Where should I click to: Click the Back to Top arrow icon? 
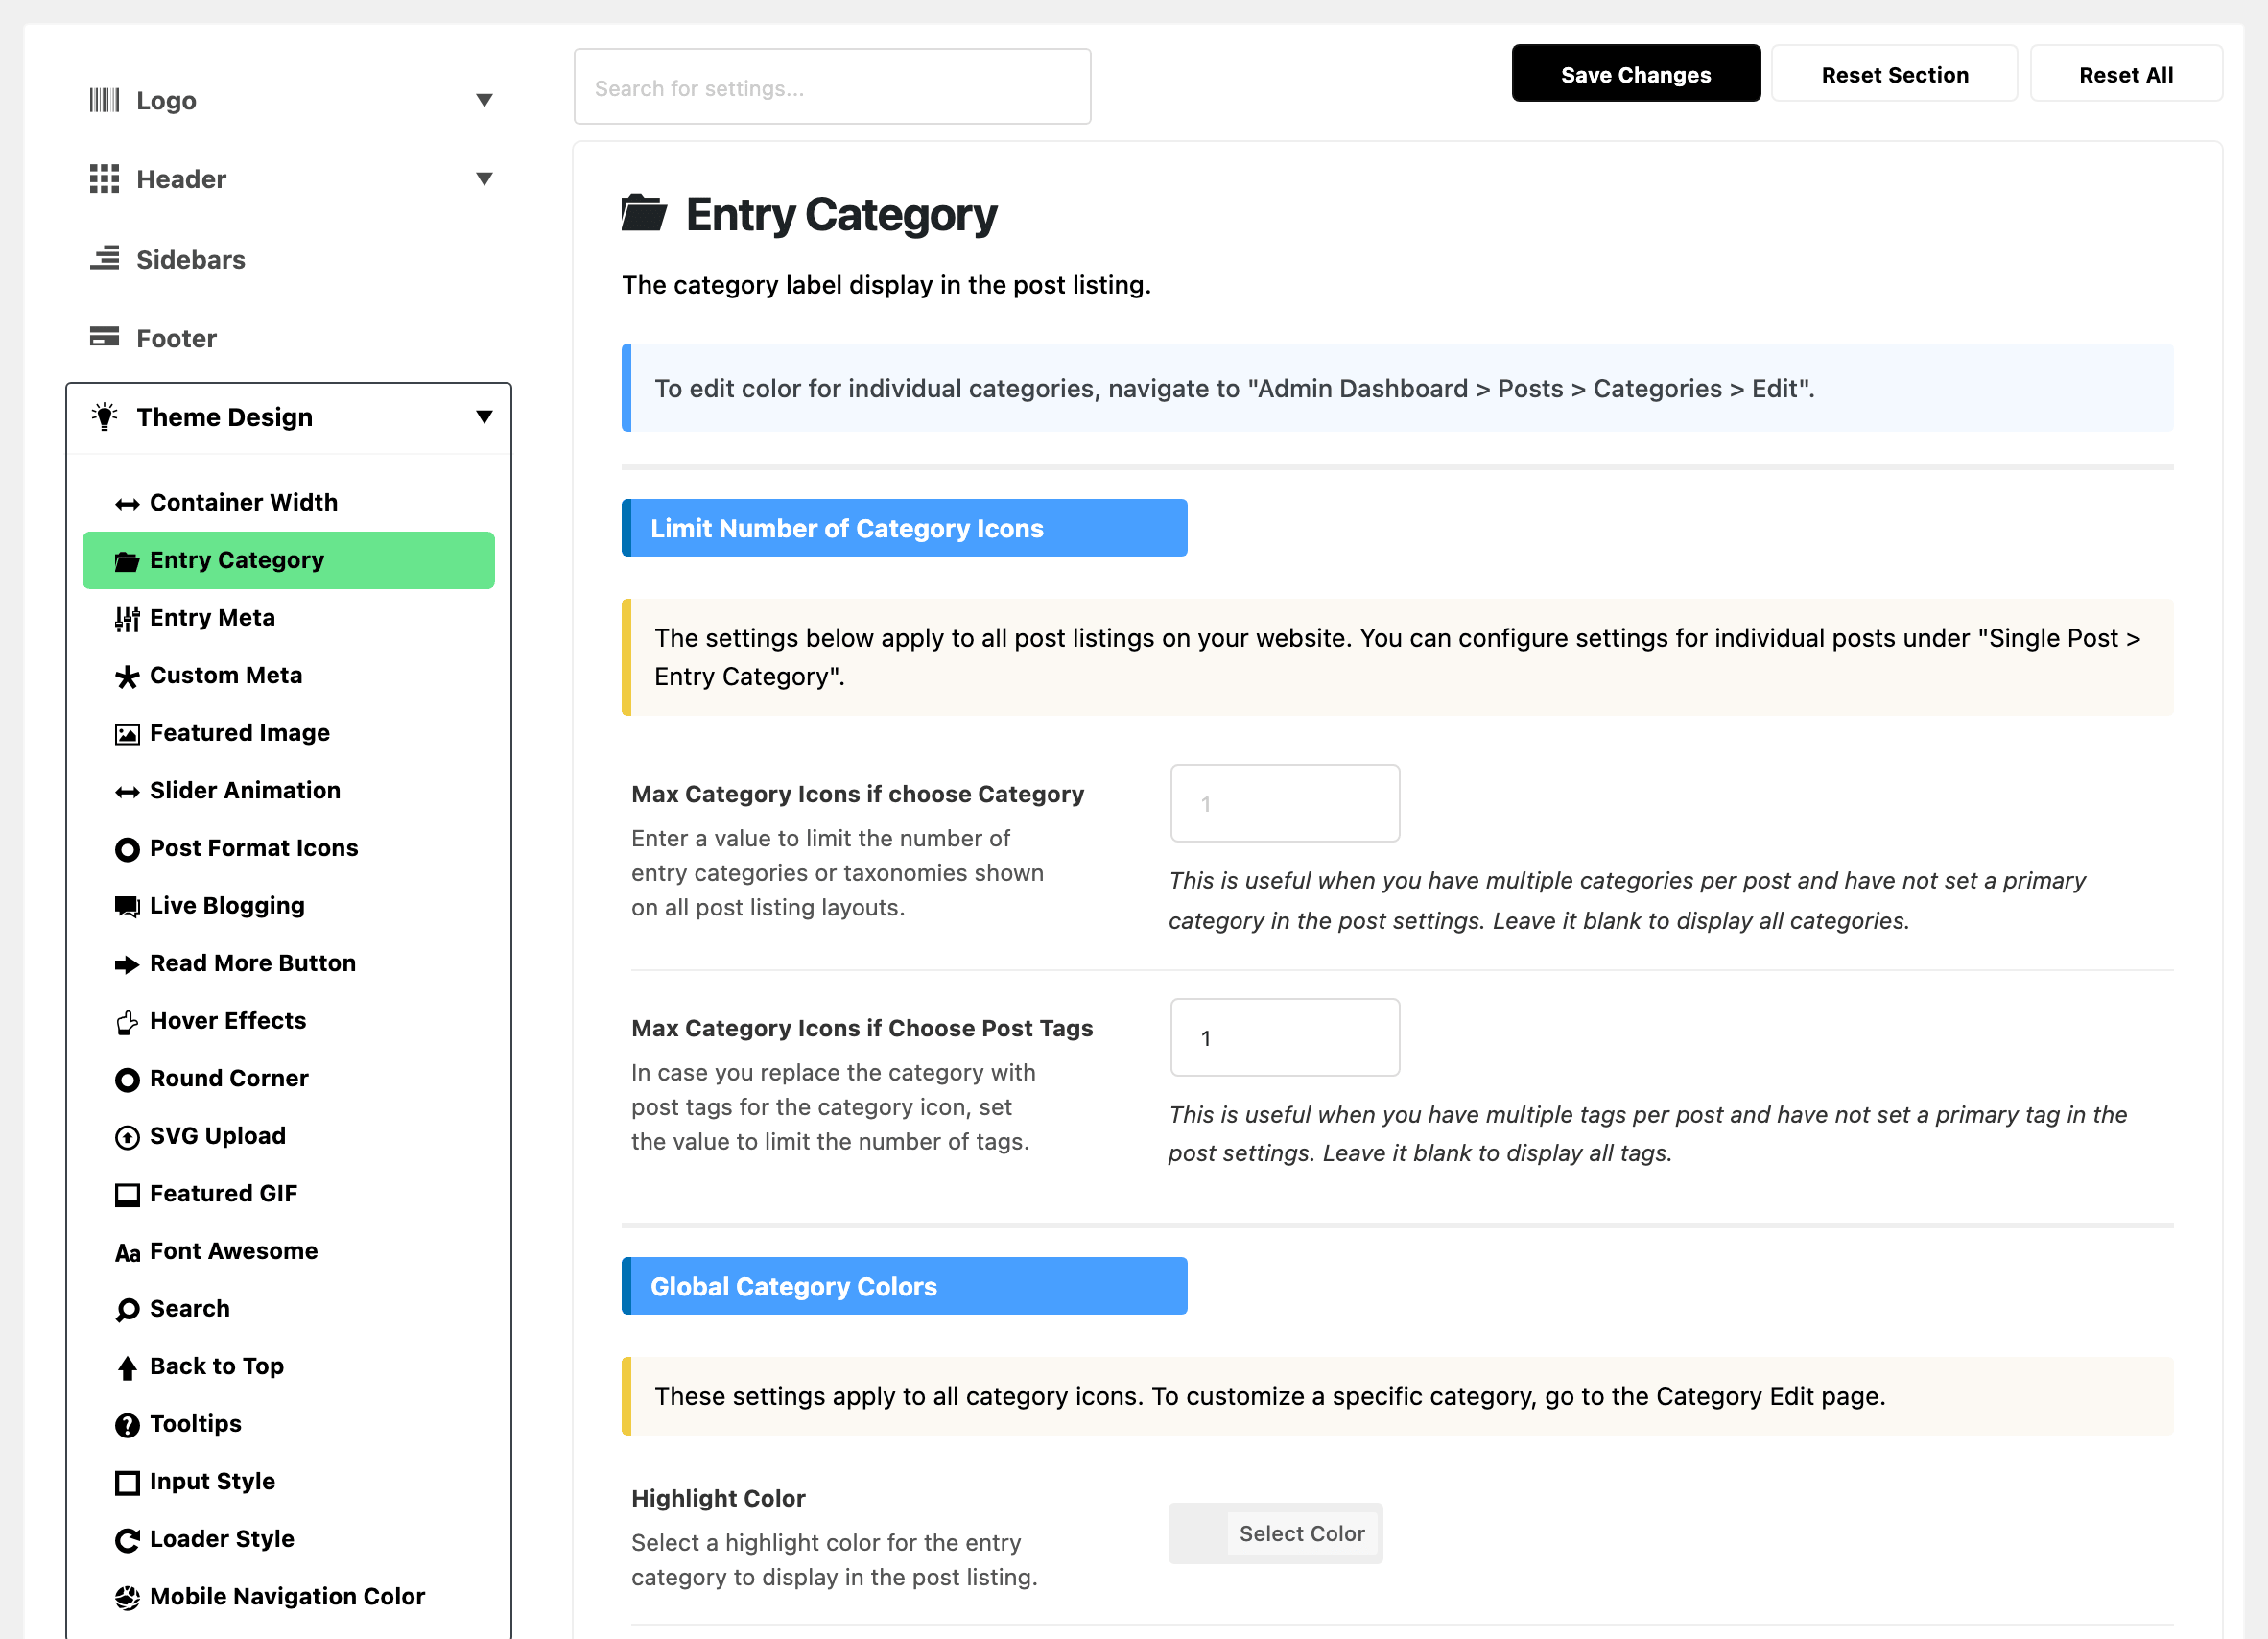[127, 1368]
